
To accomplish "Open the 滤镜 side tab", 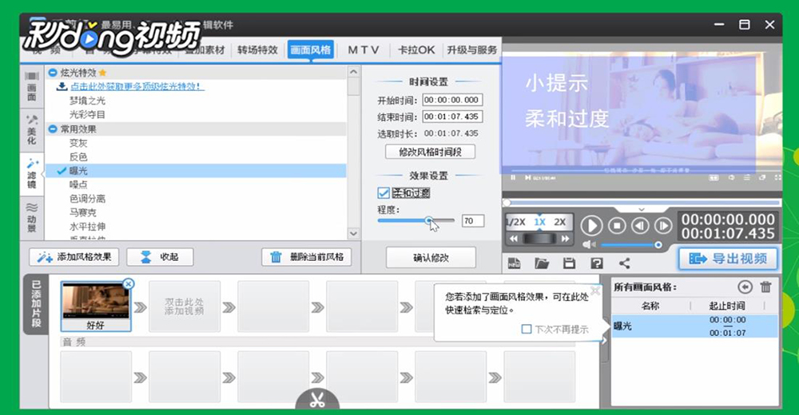I will pos(32,174).
